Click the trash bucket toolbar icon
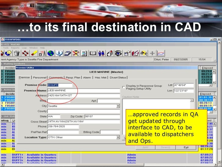This screenshot has height=167, width=222. (17, 53)
